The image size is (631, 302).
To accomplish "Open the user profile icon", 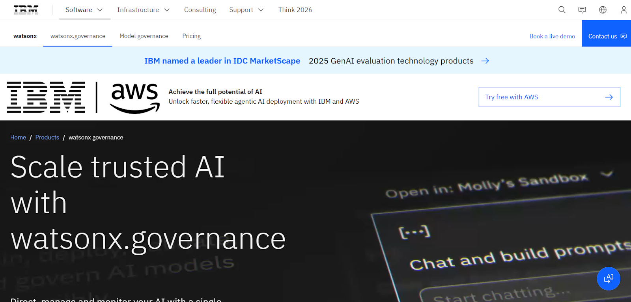I will click(624, 10).
